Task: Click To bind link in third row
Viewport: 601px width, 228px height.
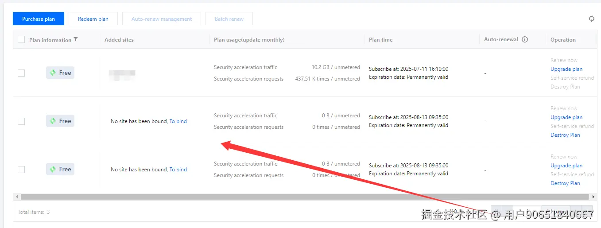Action: (178, 170)
